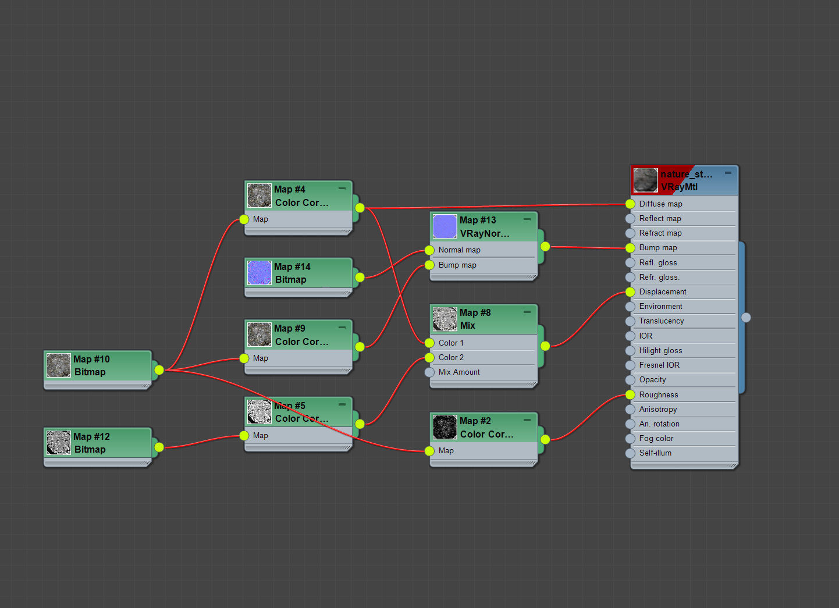This screenshot has height=608, width=839.
Task: Click the Map #8 Mix thumbnail
Action: coord(445,319)
